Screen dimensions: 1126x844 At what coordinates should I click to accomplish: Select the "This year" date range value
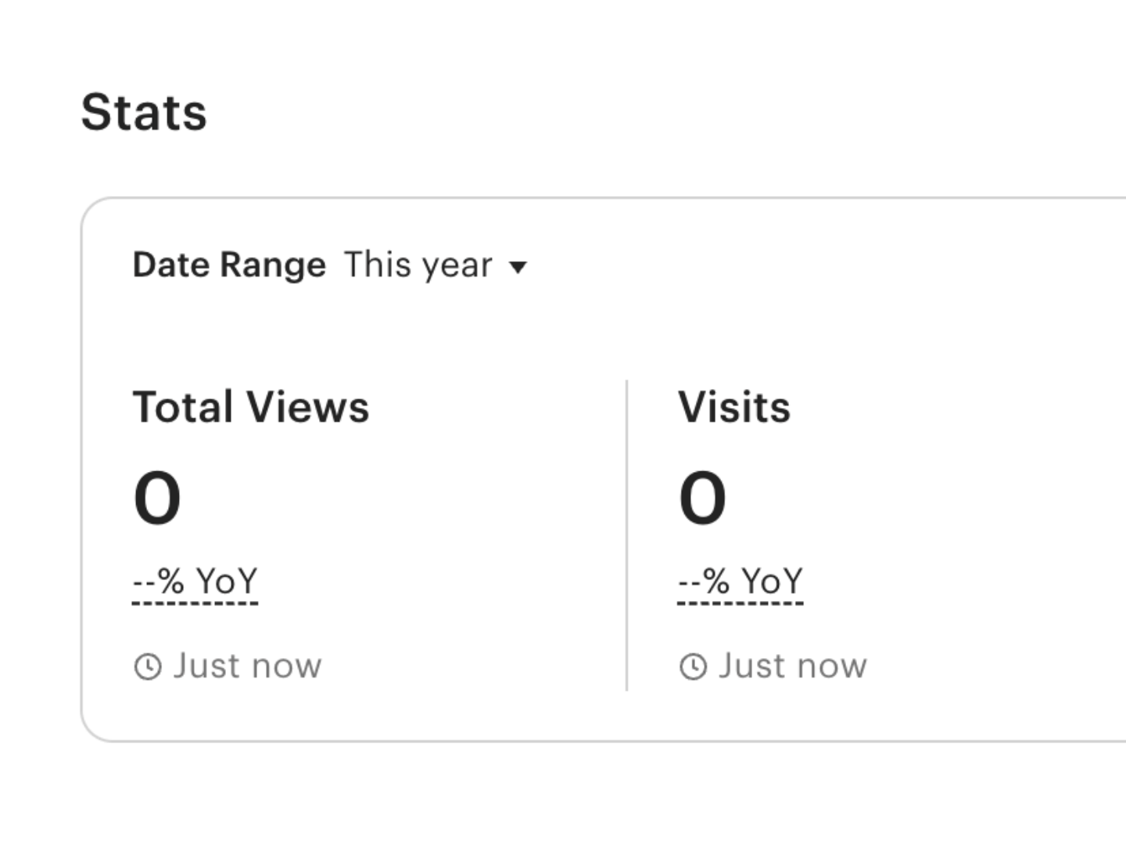tap(418, 265)
